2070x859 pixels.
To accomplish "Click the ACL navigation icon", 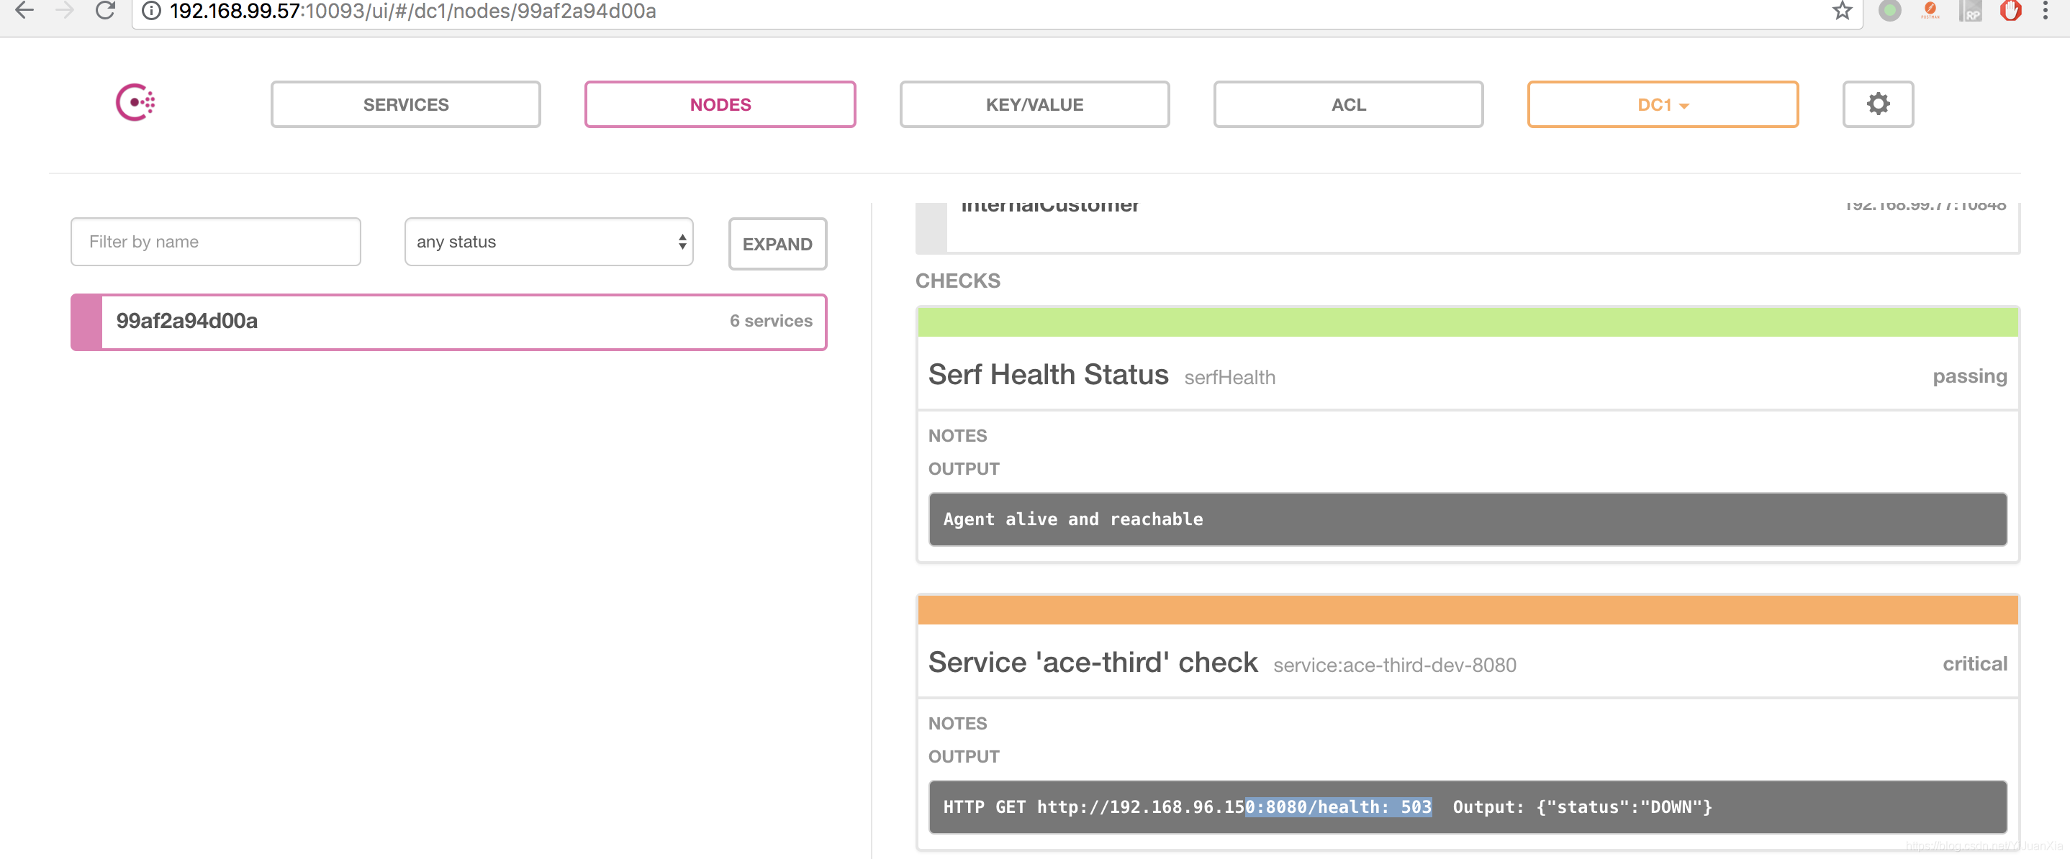I will [x=1348, y=104].
